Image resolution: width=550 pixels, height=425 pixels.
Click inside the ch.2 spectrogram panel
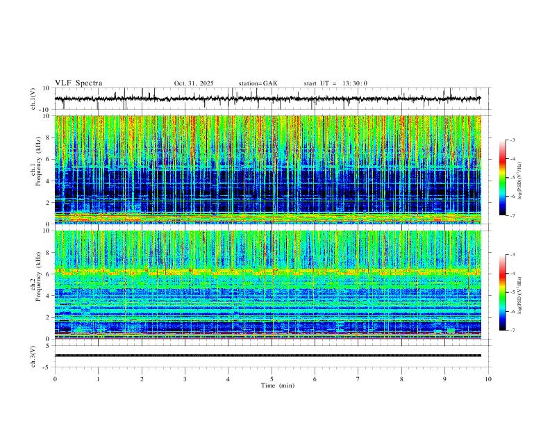tap(267, 285)
